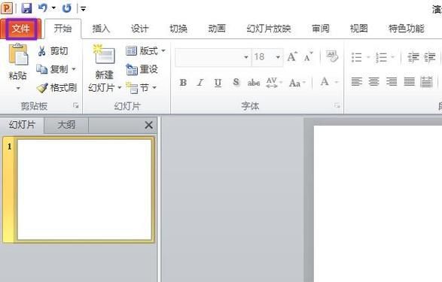
Task: Expand the 复制 dropdown arrow
Action: click(x=74, y=69)
